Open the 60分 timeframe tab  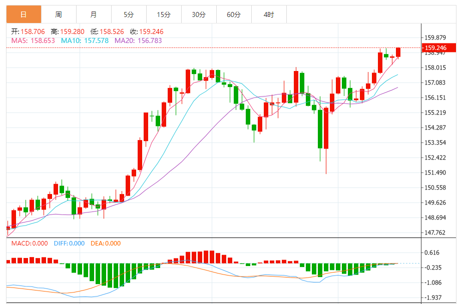click(x=233, y=14)
